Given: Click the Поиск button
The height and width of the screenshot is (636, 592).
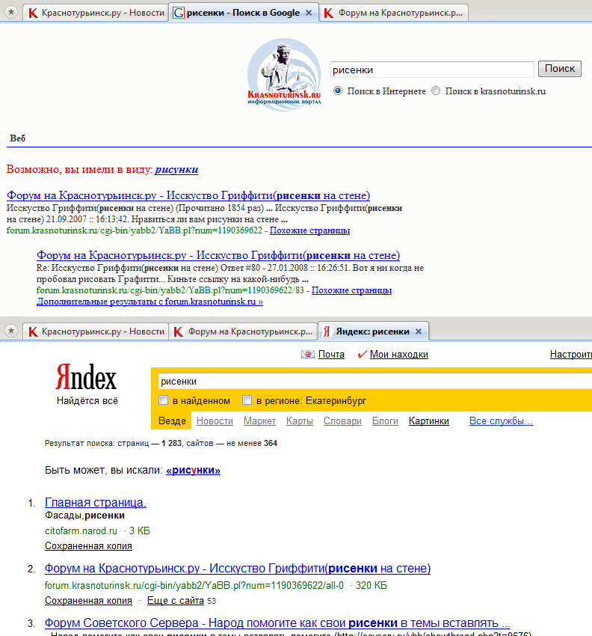Looking at the screenshot, I should click(x=560, y=69).
